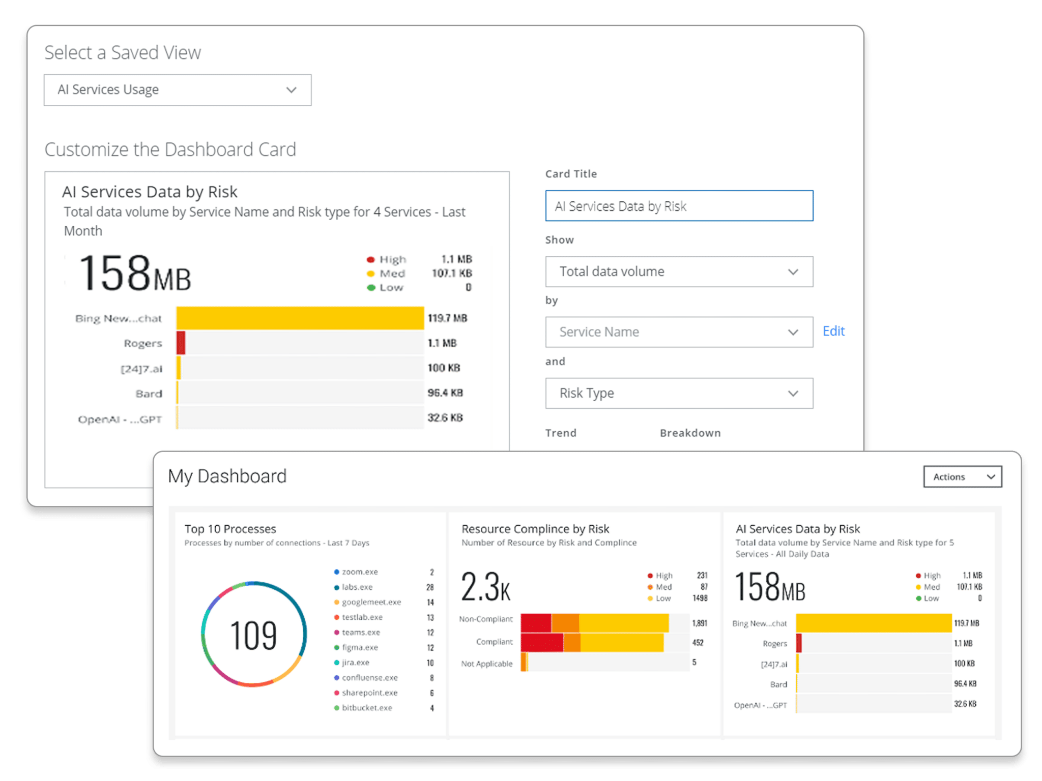
Task: Click into the Card Title text field
Action: tap(679, 206)
